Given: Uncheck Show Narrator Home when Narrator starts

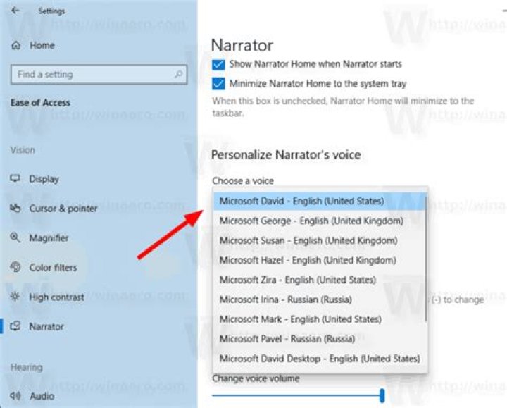Looking at the screenshot, I should (218, 64).
